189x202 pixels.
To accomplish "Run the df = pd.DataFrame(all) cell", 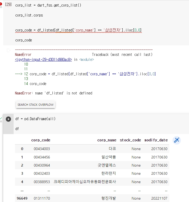I will [x=8, y=119].
